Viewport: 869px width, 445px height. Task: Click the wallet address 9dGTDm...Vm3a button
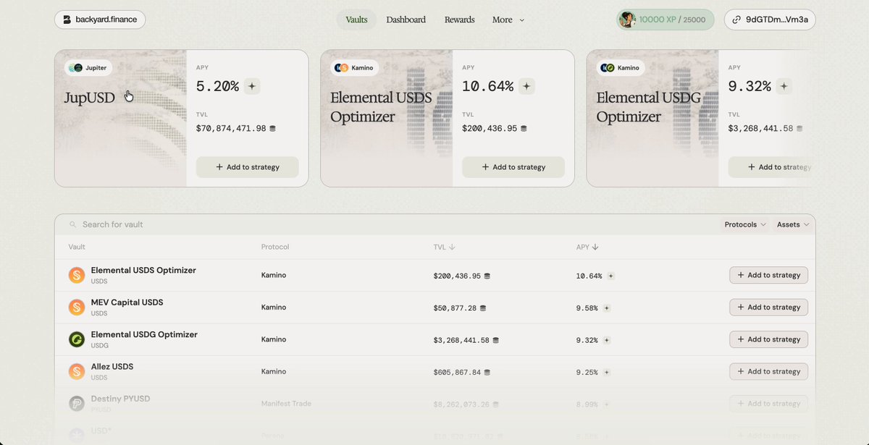[770, 20]
